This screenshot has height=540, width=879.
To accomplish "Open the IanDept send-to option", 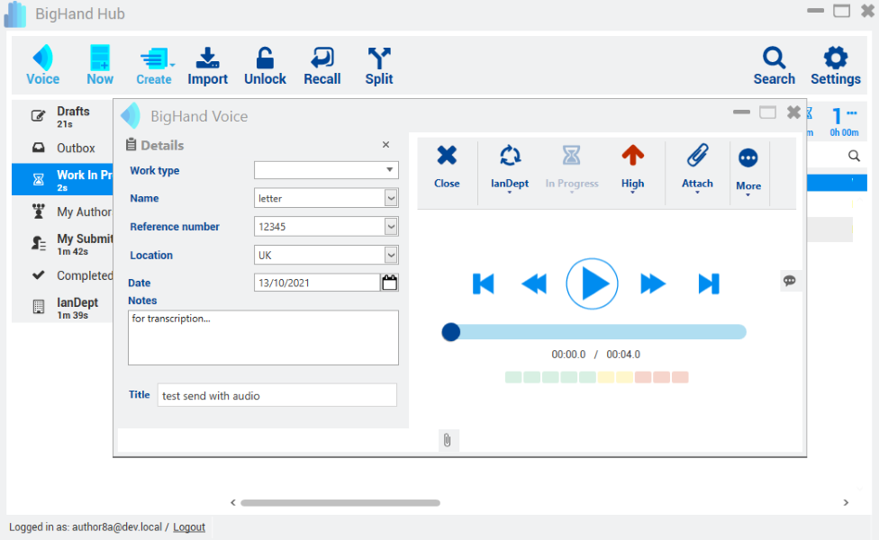I will pyautogui.click(x=510, y=169).
